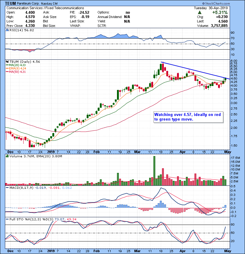Click the MACD histogram value 0.062
The image size is (245, 254).
67,188
